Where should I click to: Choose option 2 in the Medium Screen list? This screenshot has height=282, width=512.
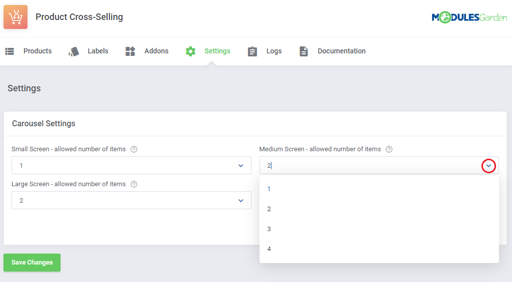379,209
